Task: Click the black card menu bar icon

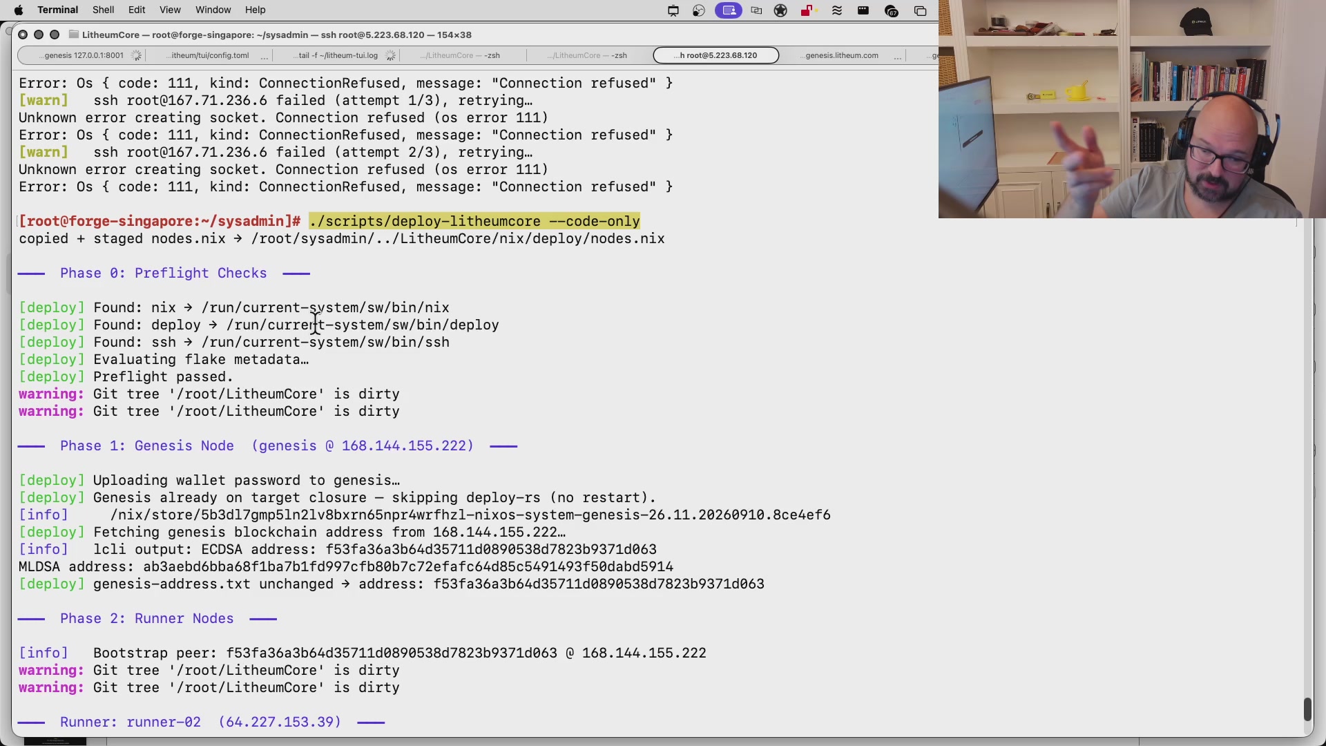Action: click(863, 10)
